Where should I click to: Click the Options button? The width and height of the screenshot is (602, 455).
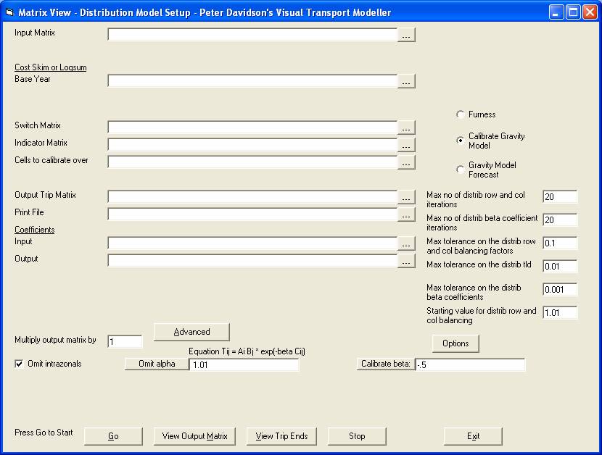pyautogui.click(x=455, y=343)
